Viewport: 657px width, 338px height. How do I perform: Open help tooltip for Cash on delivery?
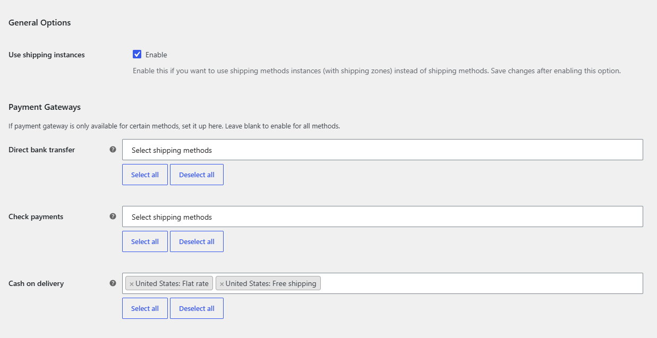click(x=113, y=283)
